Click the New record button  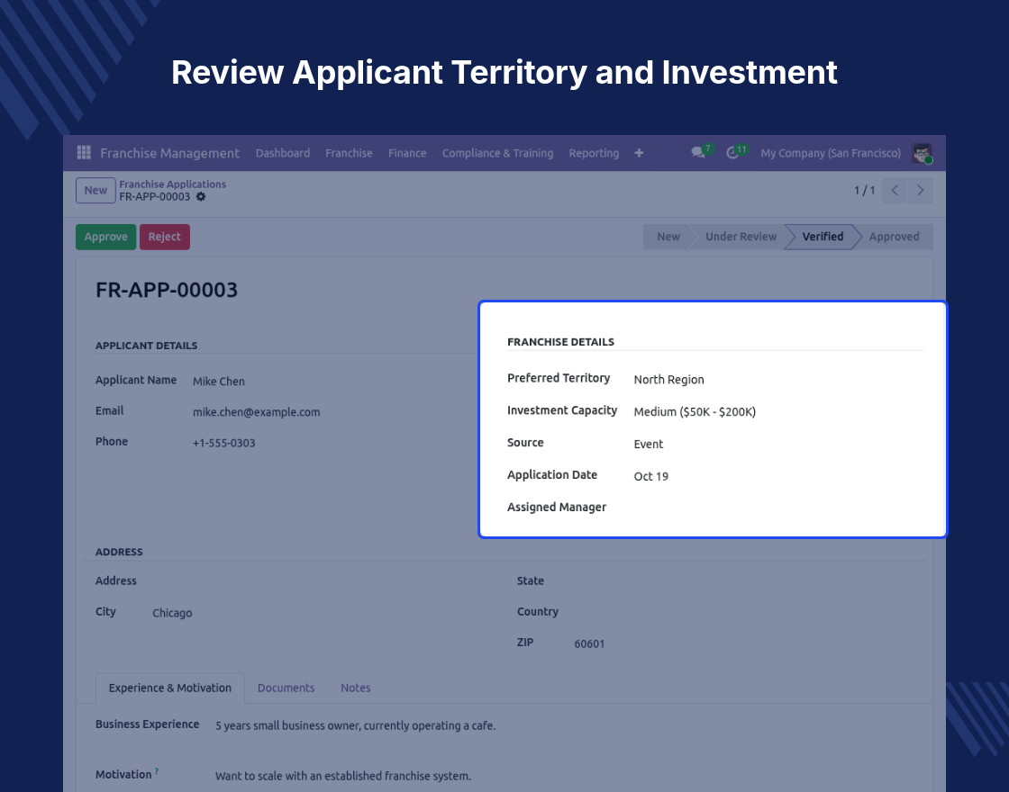point(95,190)
